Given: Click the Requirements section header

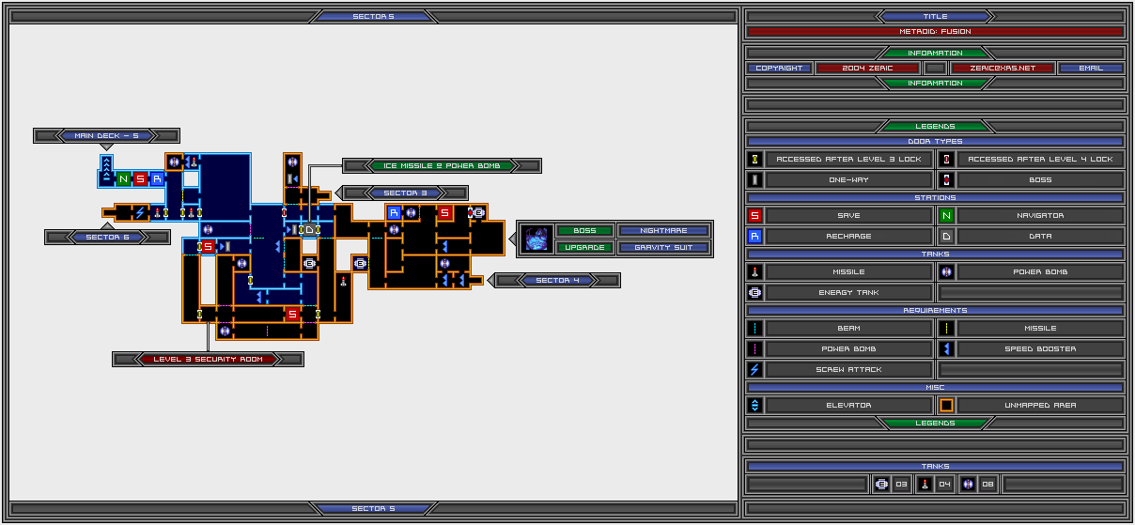Looking at the screenshot, I should tap(935, 311).
